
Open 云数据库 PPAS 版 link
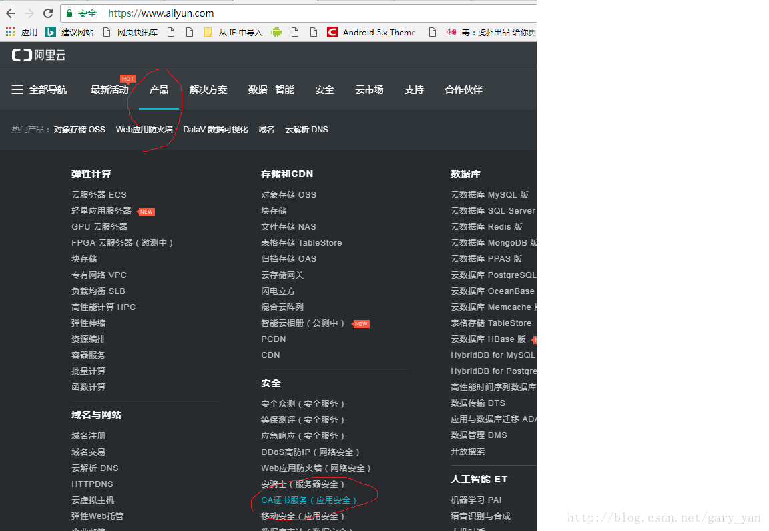487,259
